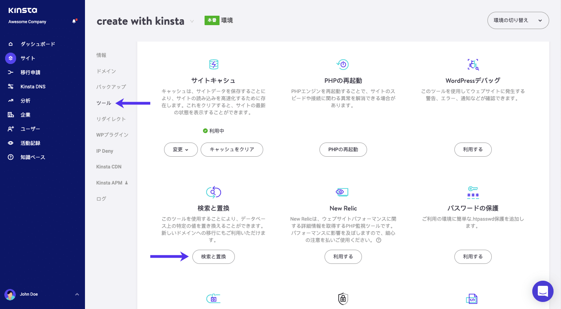
Task: Click the Kinsta logo
Action: click(23, 11)
